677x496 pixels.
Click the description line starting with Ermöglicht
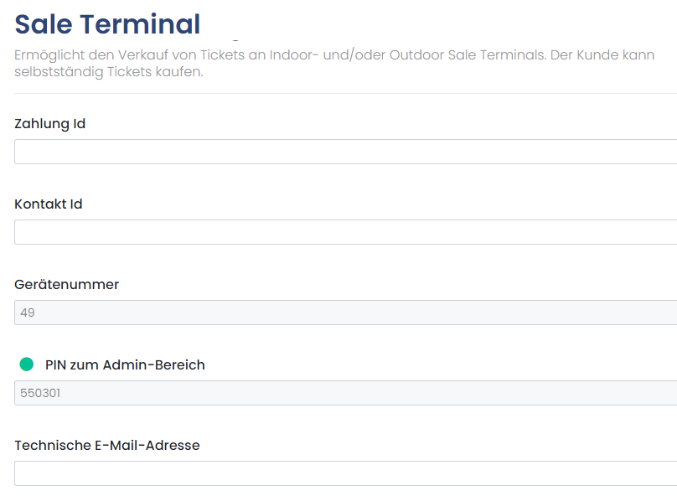334,55
